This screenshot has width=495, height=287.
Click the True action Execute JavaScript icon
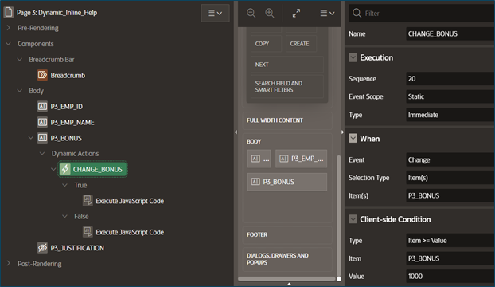click(88, 201)
